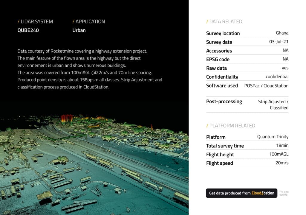The height and width of the screenshot is (215, 306).
Task: Select the Urban application label
Action: click(79, 30)
